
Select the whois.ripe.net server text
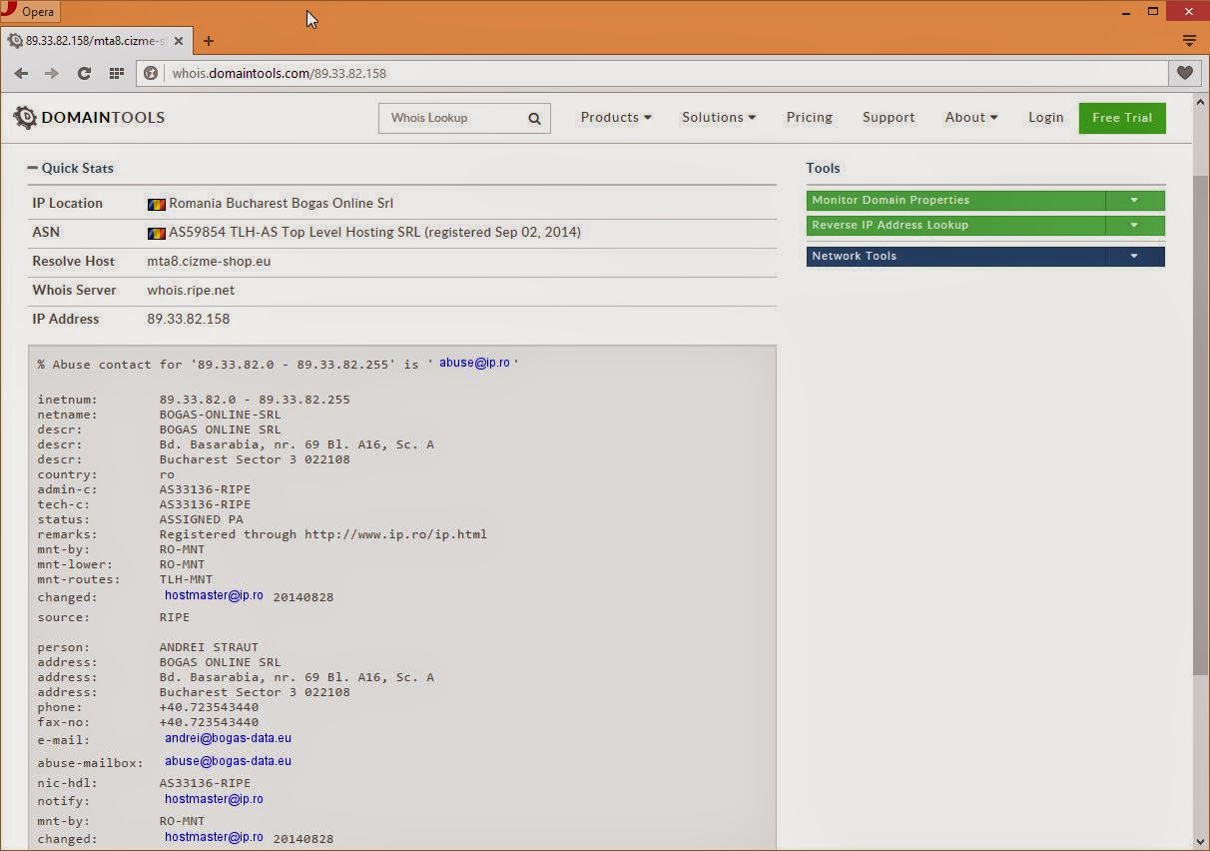coord(191,290)
